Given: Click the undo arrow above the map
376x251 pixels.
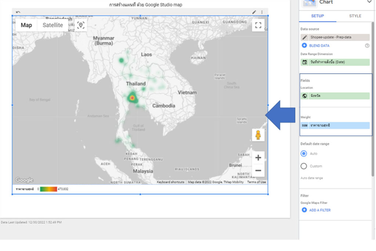Looking at the screenshot, I should tap(18, 12).
